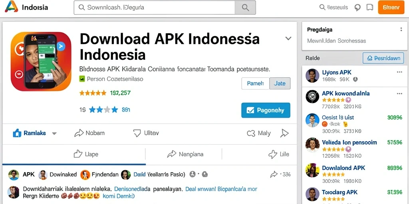Viewport: 409px width, 204px height.
Task: Click the Velieda lon pensoim avatar
Action: (312, 145)
